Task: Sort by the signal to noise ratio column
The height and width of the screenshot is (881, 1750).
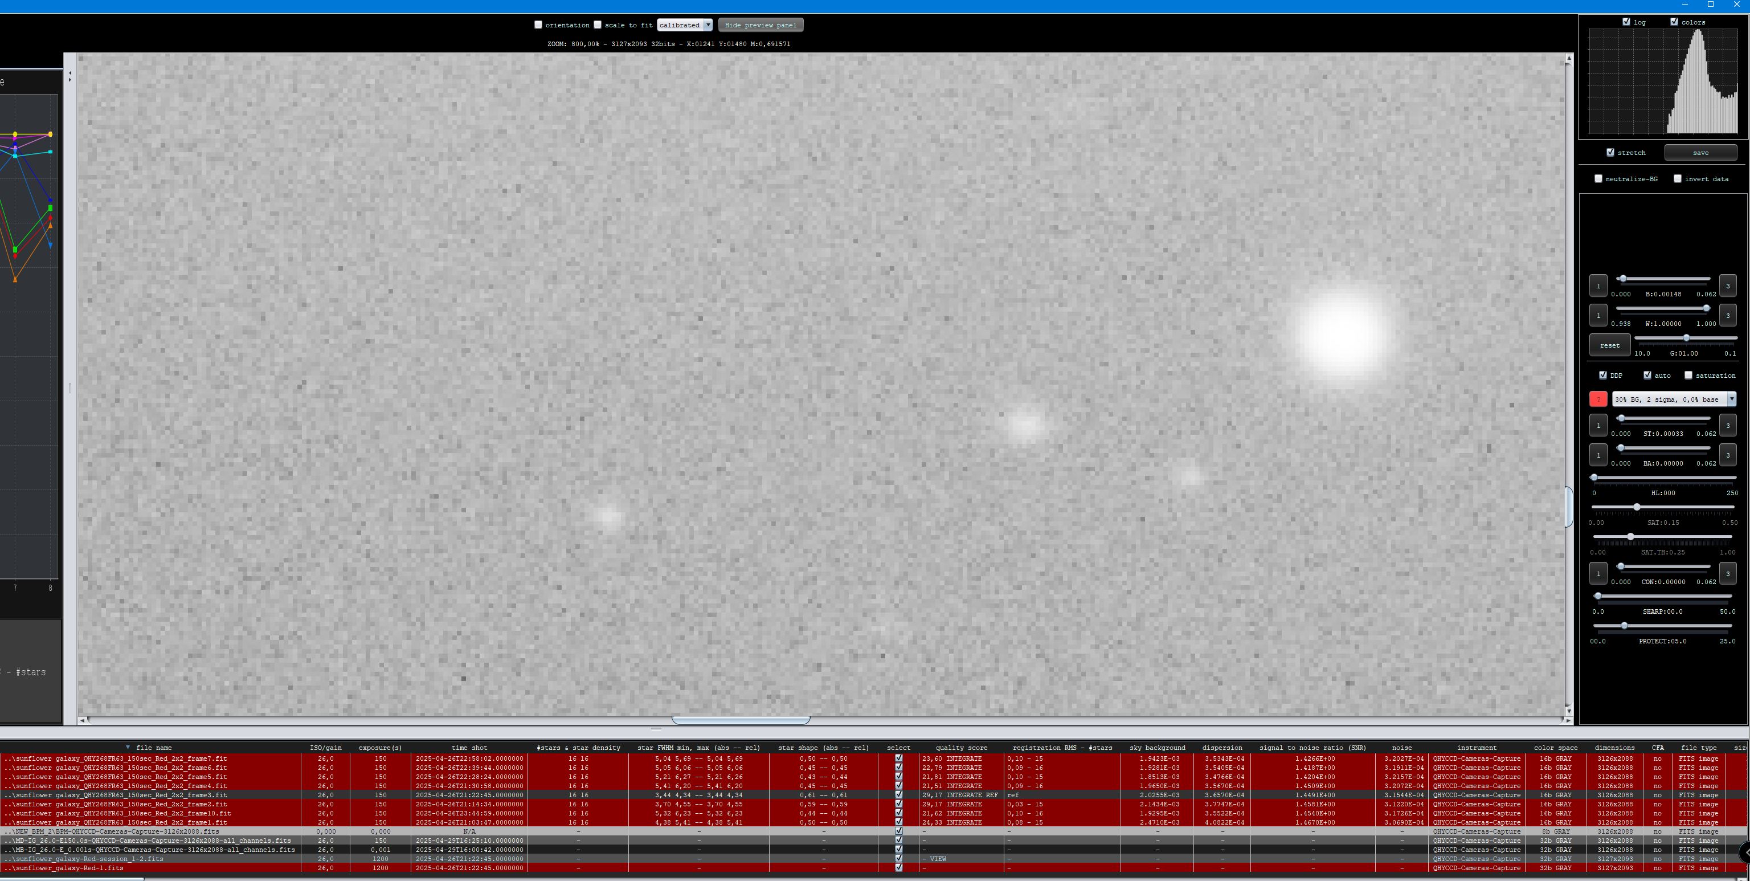Action: point(1312,748)
